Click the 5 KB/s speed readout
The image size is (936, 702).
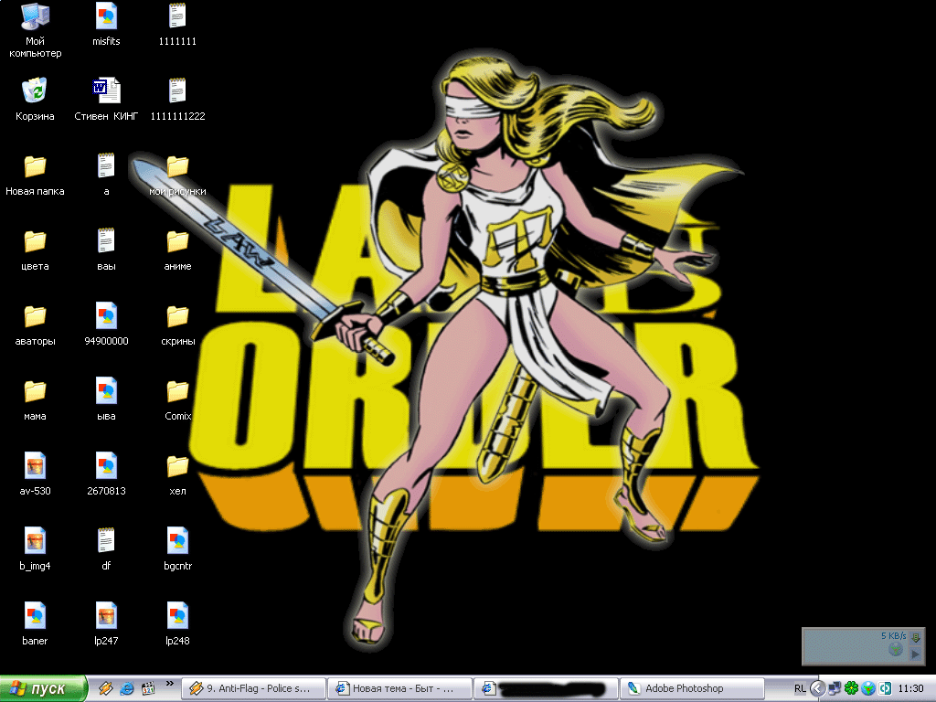click(x=893, y=636)
